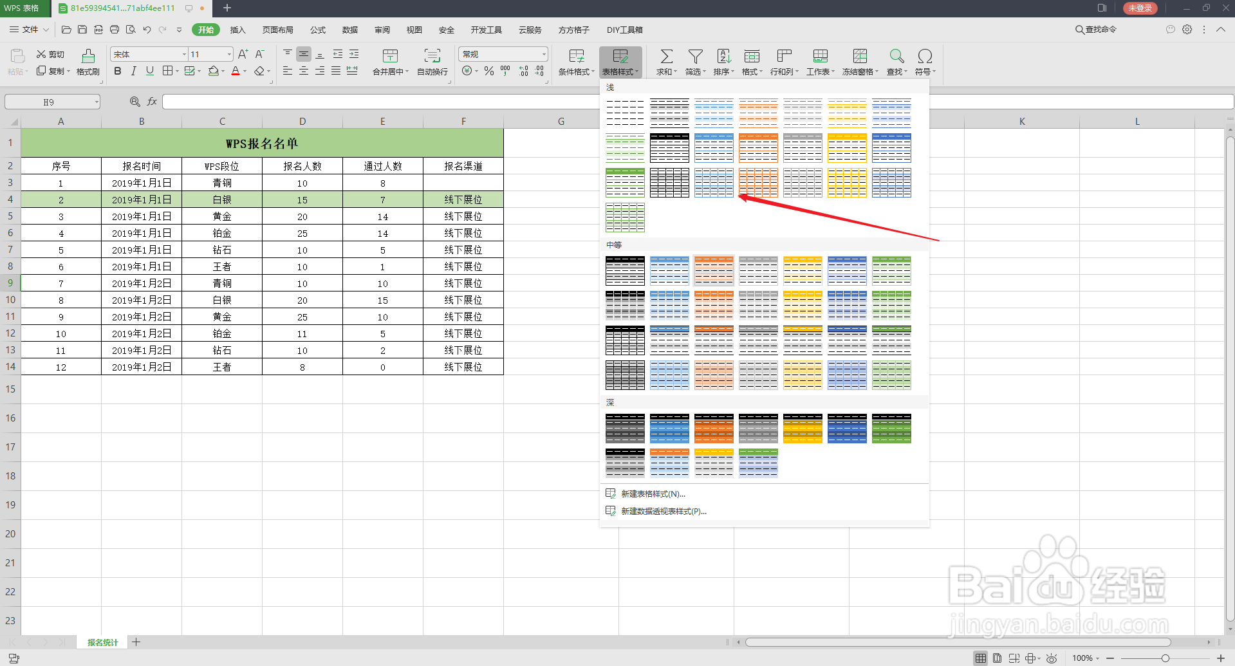Expand the Name Box H9 dropdown
This screenshot has height=666, width=1235.
pos(97,102)
